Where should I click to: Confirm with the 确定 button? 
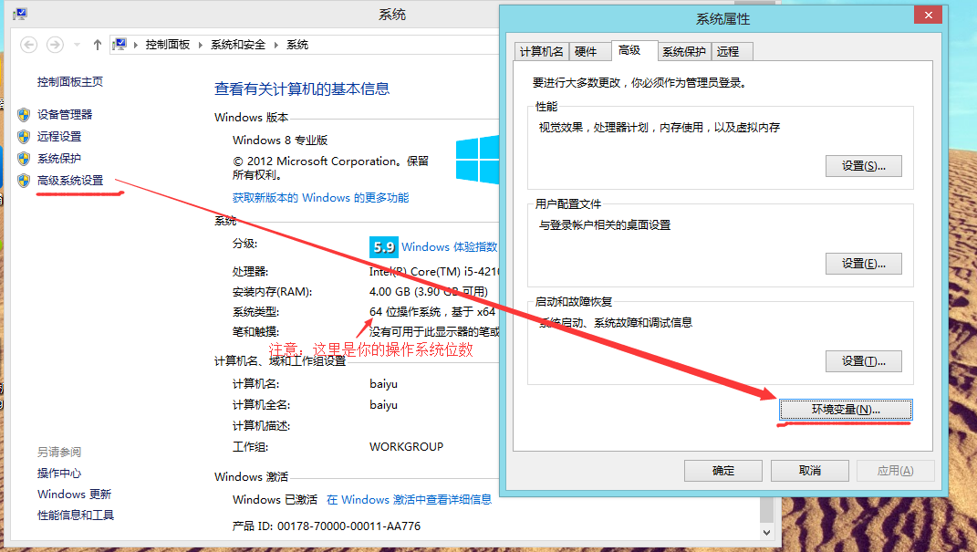[x=723, y=471]
